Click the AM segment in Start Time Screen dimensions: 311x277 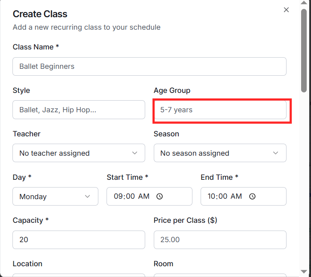click(144, 197)
